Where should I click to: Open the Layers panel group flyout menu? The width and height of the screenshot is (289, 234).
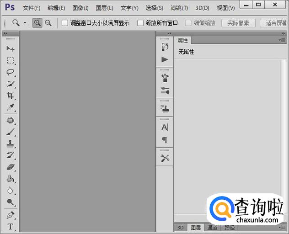282,228
